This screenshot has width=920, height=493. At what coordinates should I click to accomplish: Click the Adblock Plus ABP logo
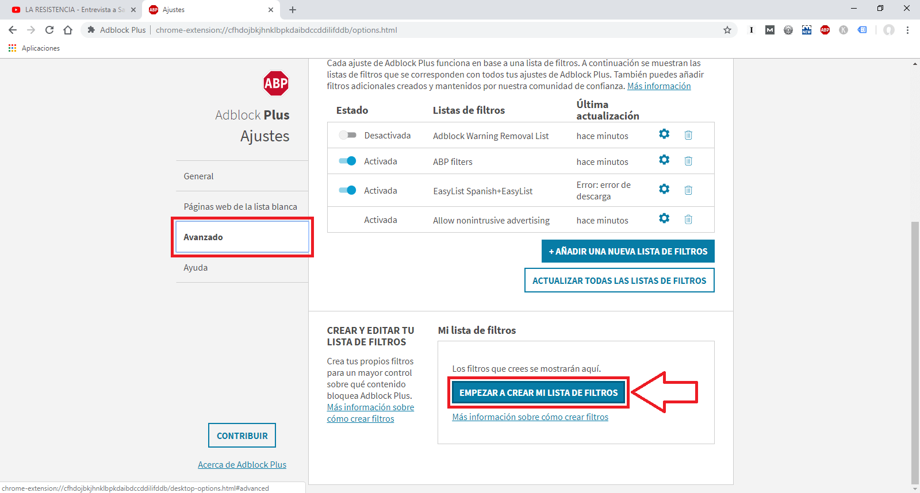pos(276,83)
